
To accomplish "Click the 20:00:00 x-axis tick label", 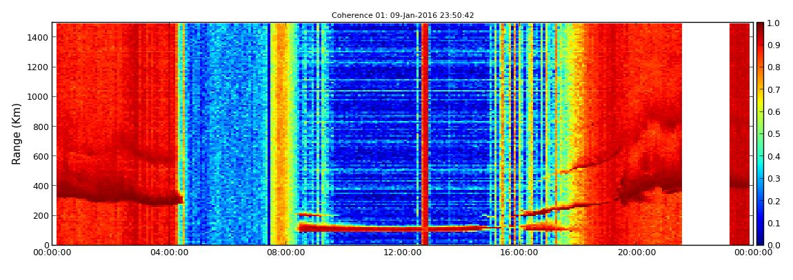I will click(x=636, y=252).
